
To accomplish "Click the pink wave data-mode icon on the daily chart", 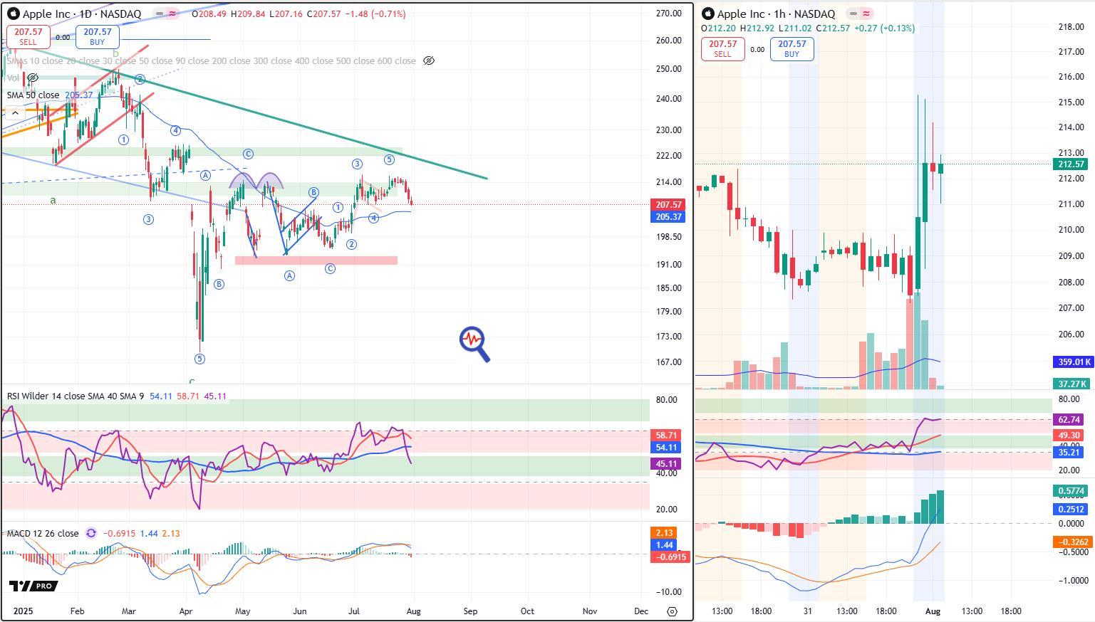I will (x=172, y=14).
